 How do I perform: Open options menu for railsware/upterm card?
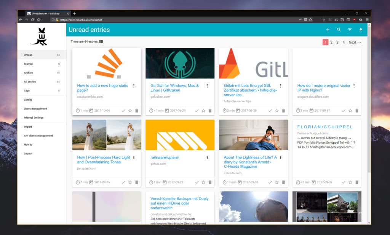click(207, 157)
